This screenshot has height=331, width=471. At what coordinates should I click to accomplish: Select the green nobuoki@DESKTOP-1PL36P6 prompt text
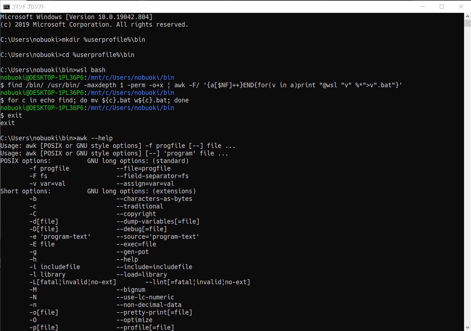(x=42, y=77)
